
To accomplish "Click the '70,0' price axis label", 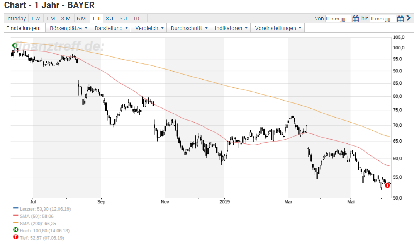I will coord(398,125).
